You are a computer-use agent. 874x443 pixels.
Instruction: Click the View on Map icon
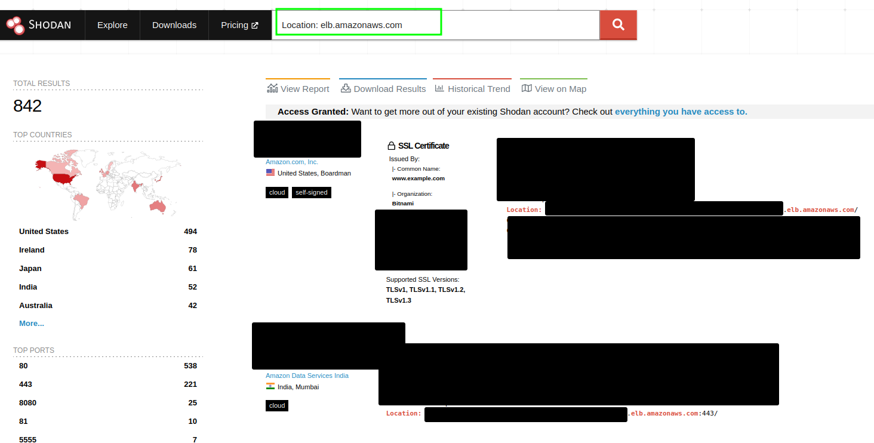(526, 87)
